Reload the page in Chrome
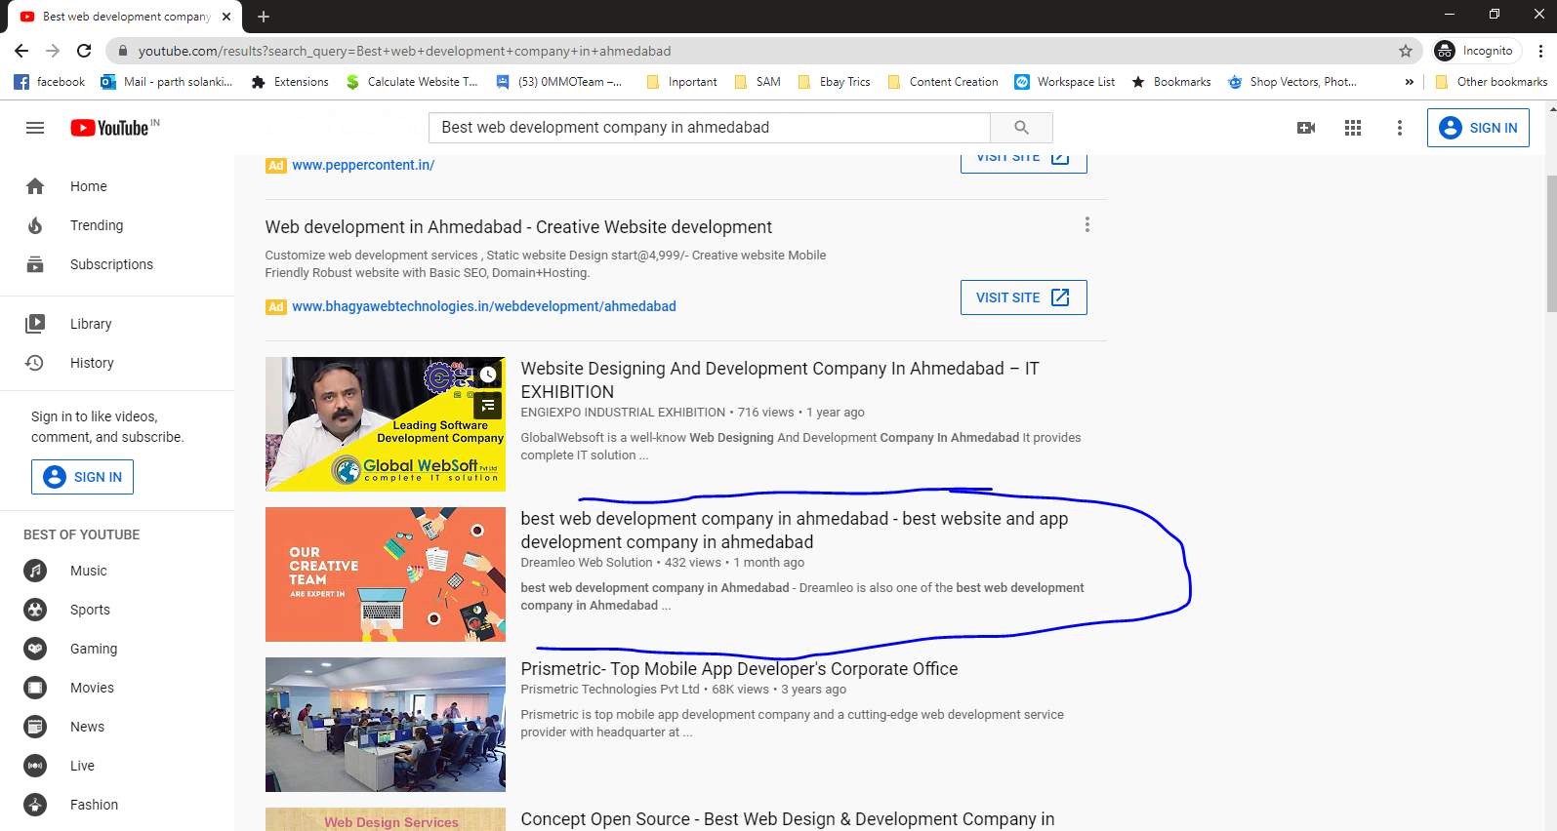 [84, 51]
